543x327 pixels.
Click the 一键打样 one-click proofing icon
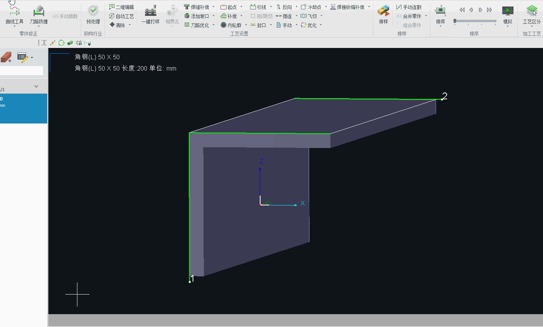click(150, 11)
